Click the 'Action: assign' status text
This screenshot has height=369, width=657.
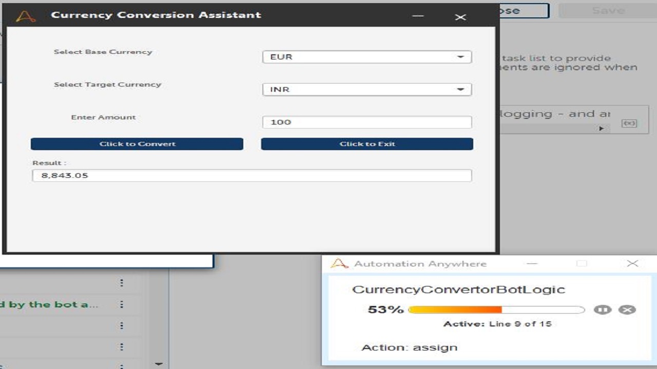[x=409, y=347]
